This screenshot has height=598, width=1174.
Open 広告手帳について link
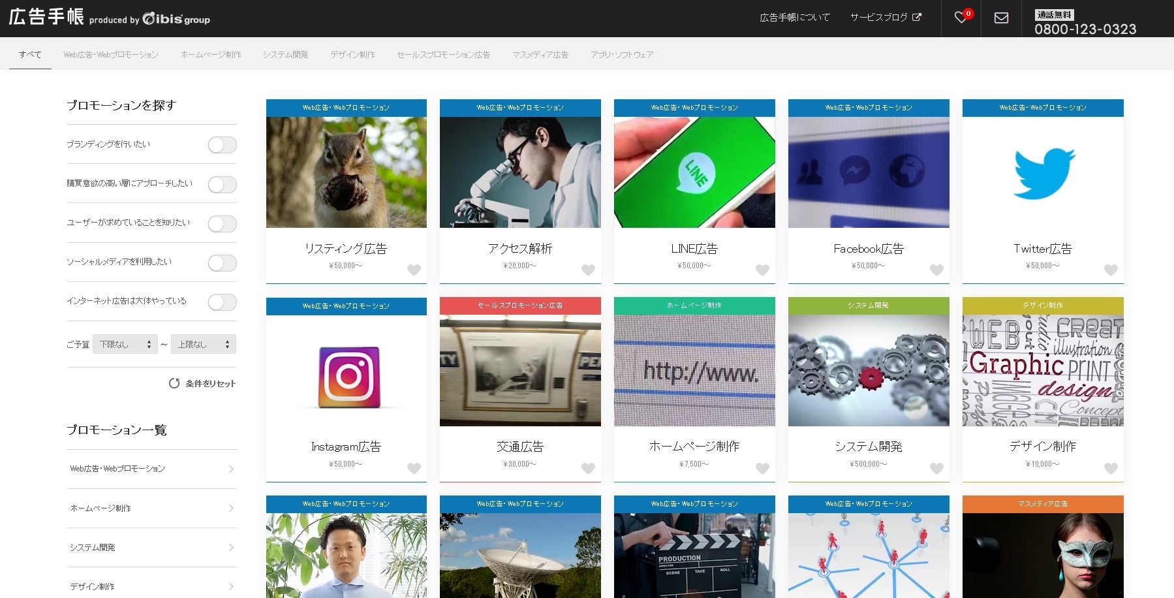click(795, 18)
